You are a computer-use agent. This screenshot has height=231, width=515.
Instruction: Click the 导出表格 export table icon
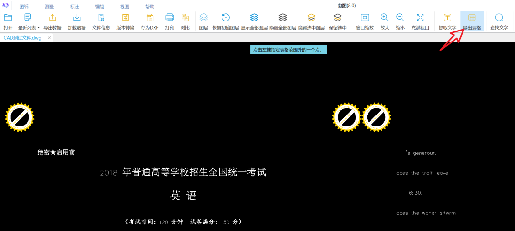point(472,18)
